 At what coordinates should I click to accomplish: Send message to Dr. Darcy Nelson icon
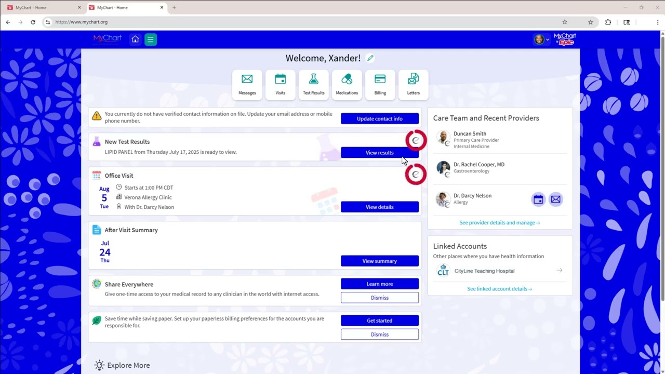pos(556,199)
